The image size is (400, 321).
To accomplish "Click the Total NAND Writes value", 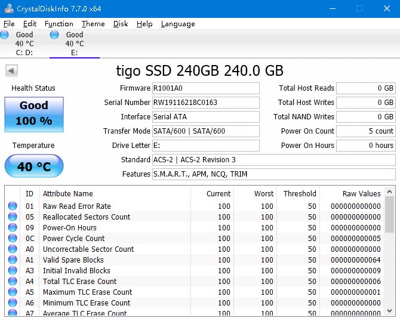I will pyautogui.click(x=366, y=117).
